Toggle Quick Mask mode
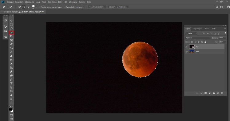 11,115
